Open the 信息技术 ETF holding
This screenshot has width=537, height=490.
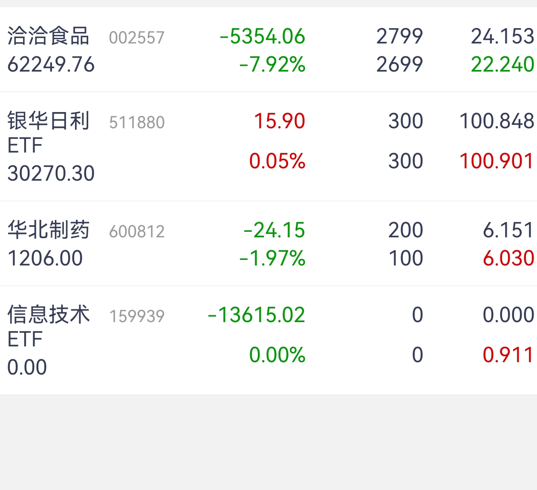(48, 325)
